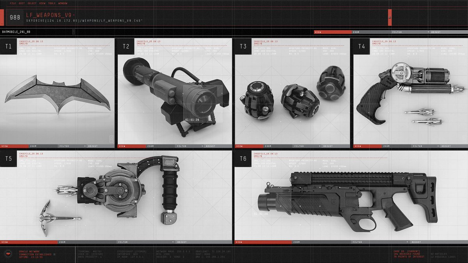The height and width of the screenshot is (263, 468).
Task: Click the red marker icon in header bar
Action: pos(390,17)
